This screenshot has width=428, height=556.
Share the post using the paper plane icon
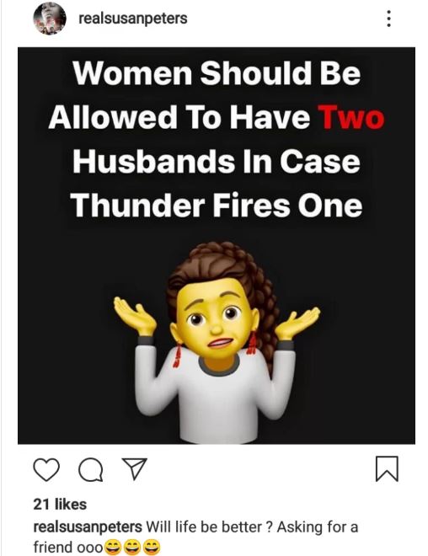[x=134, y=468]
